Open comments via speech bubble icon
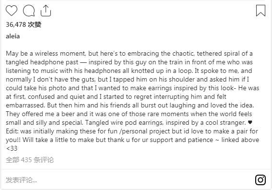Image resolution: width=272 pixels, height=190 pixels. [x=29, y=11]
